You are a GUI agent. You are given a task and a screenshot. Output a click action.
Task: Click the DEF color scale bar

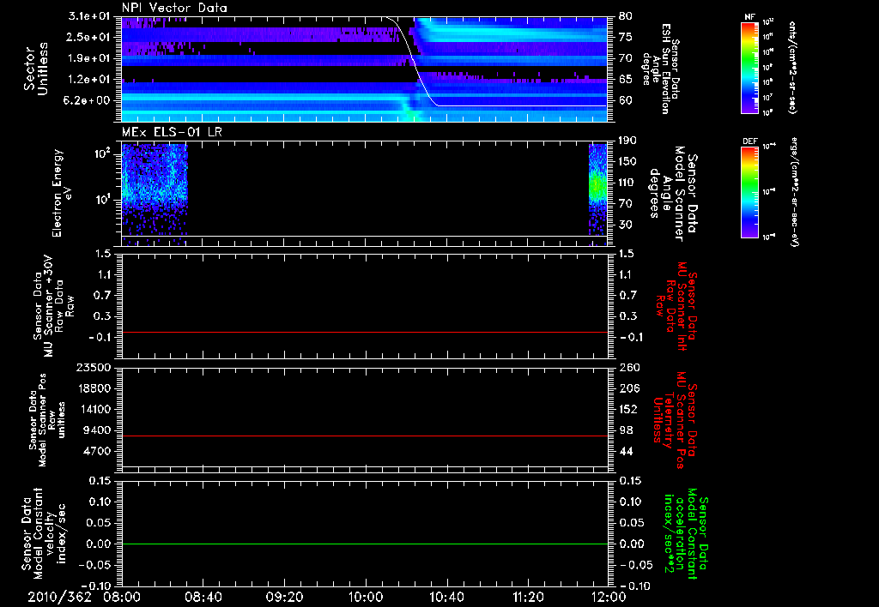click(x=750, y=191)
